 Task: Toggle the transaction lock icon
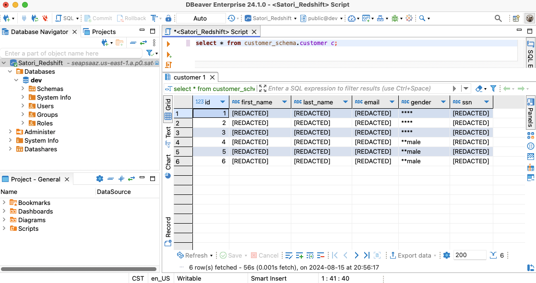(x=168, y=18)
